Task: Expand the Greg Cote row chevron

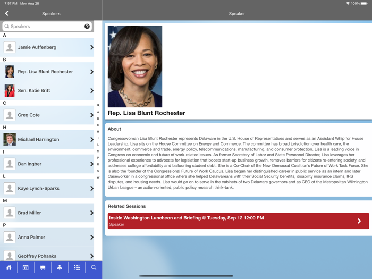Action: point(91,115)
